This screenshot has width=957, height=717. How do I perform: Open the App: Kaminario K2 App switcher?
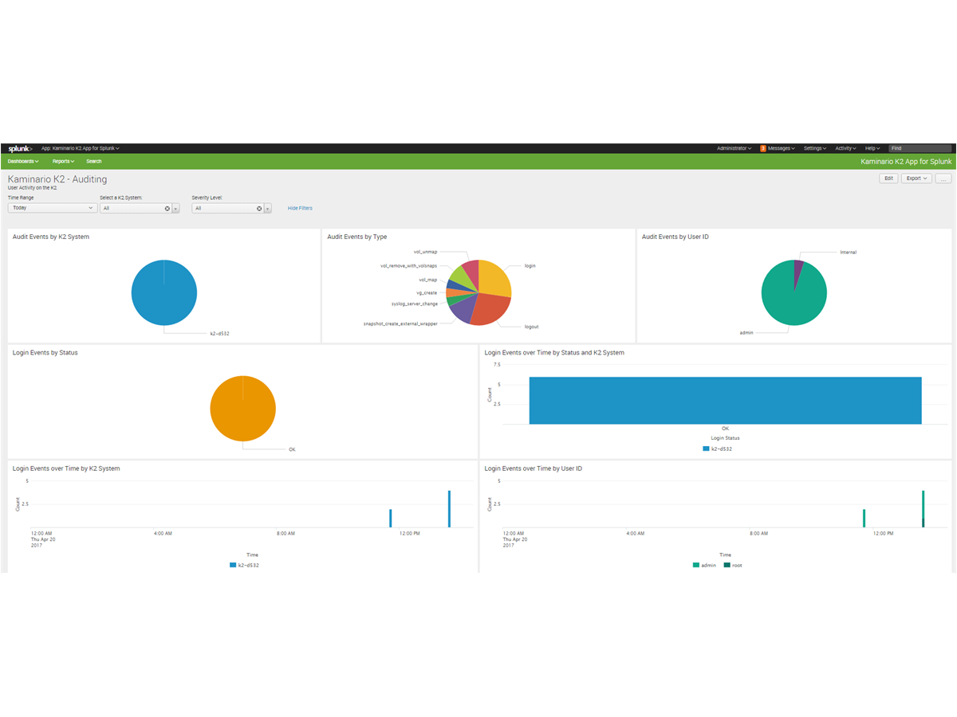(80, 148)
